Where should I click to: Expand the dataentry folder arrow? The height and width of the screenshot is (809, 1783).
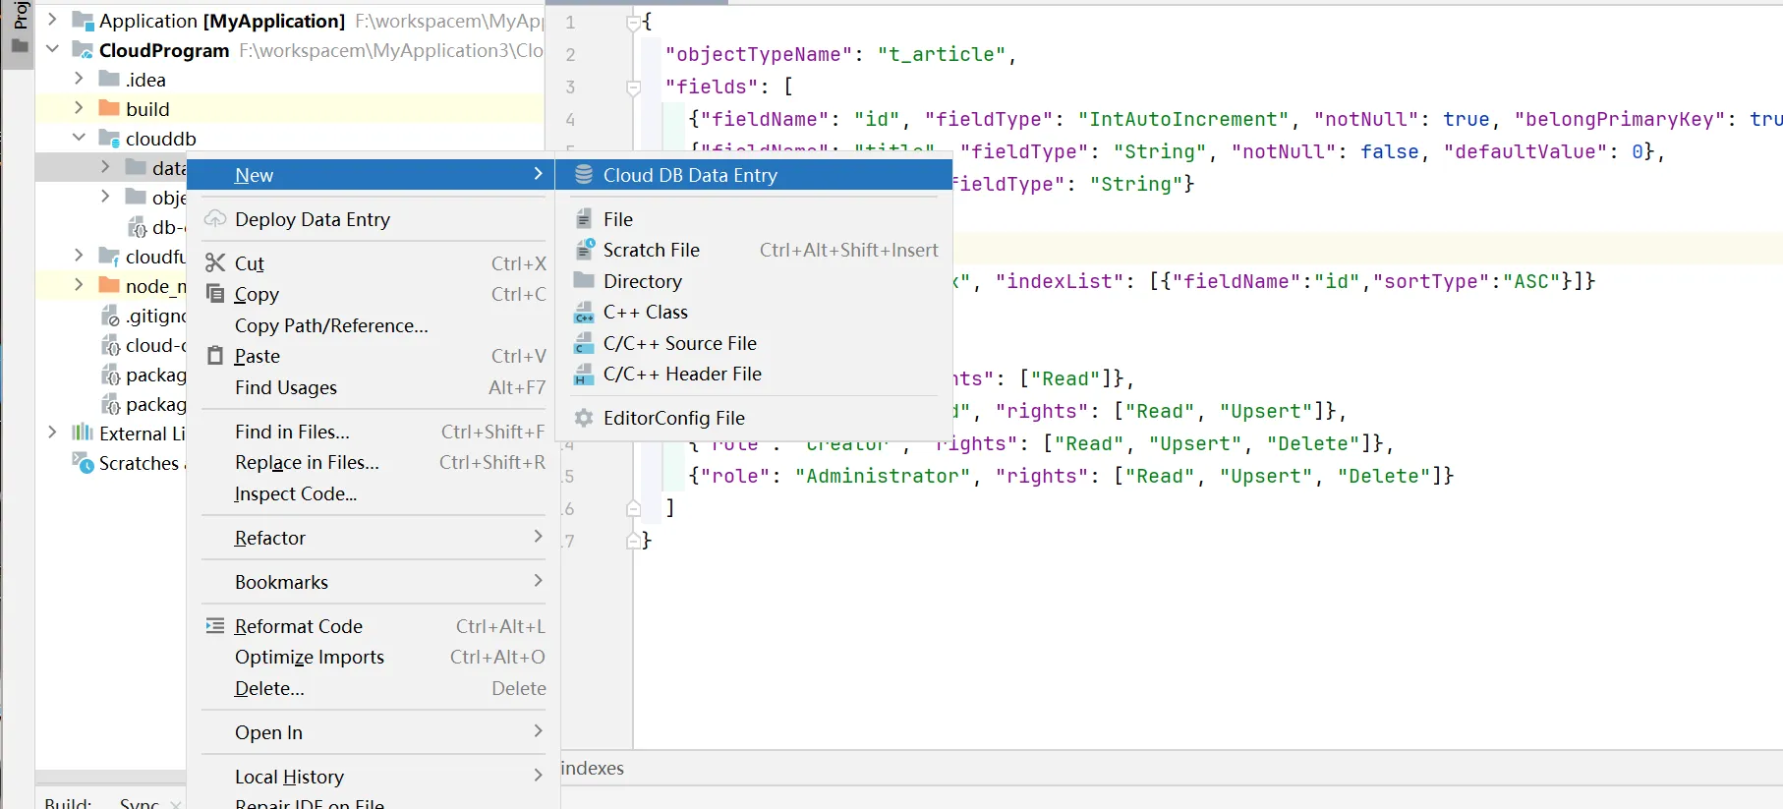[105, 167]
